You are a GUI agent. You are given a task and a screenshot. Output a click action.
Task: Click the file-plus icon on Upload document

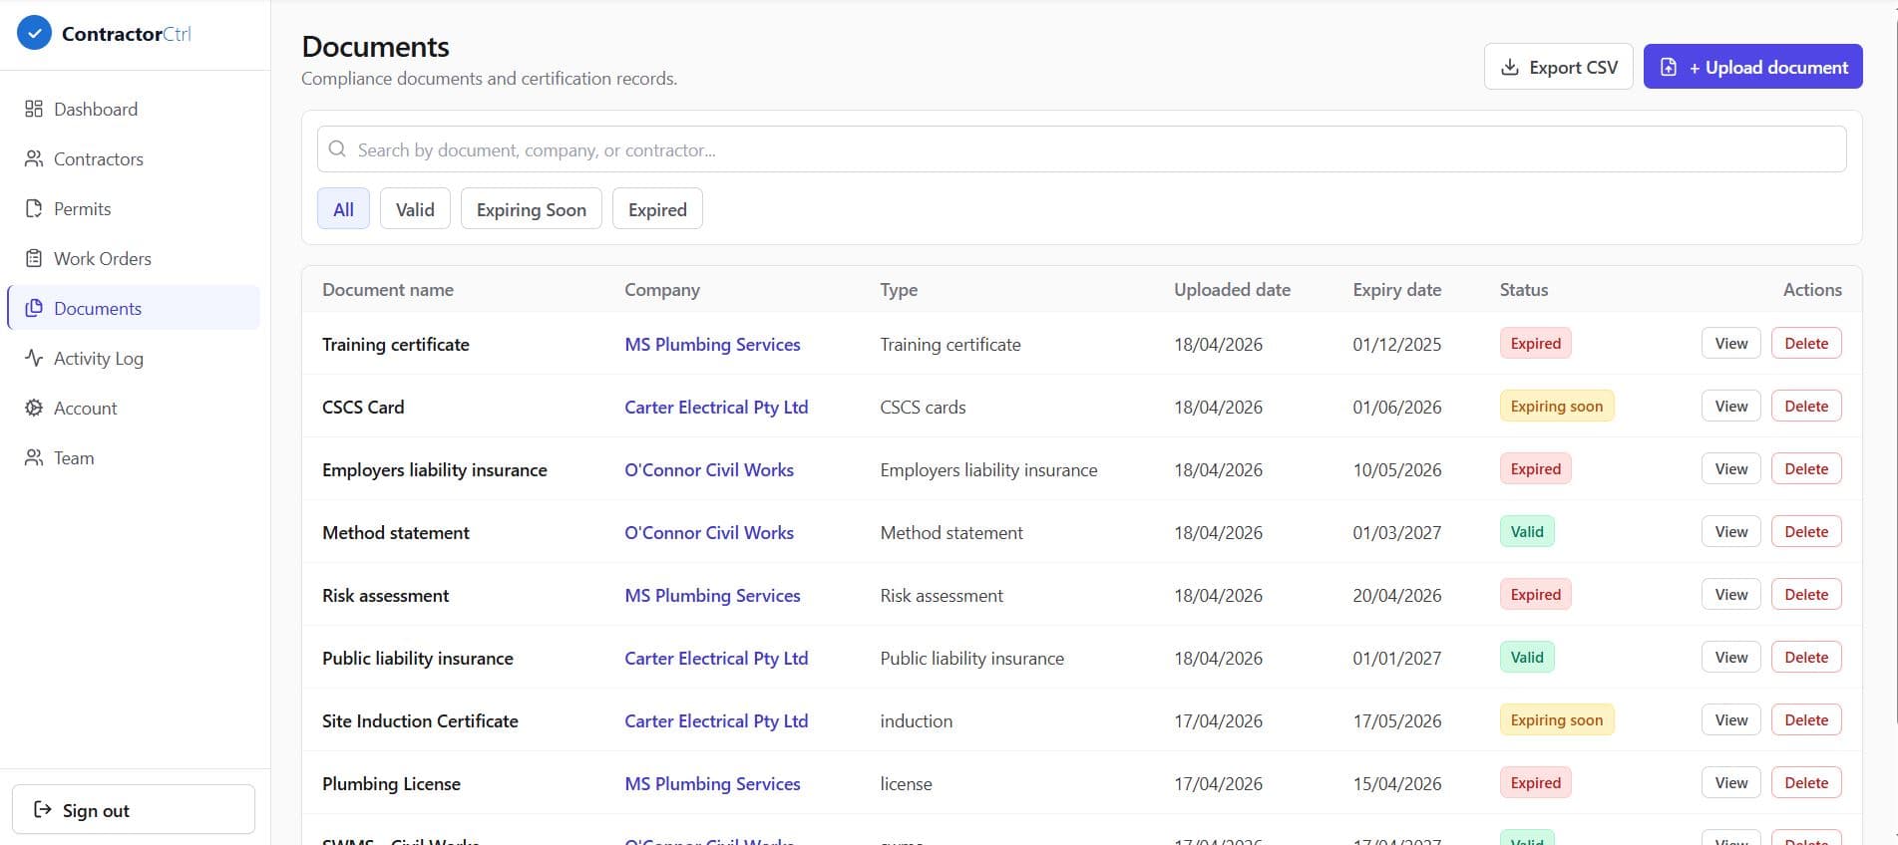click(x=1669, y=67)
